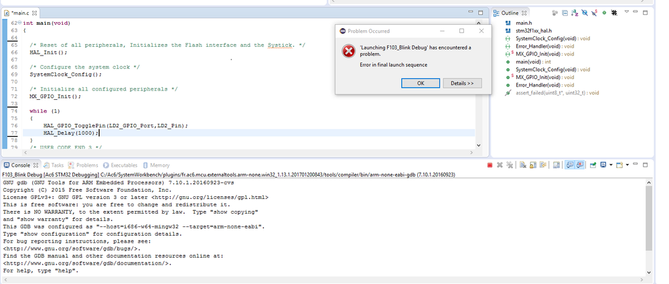Toggle Hide Fields in Outline
Image resolution: width=669 pixels, height=284 pixels.
click(x=585, y=13)
